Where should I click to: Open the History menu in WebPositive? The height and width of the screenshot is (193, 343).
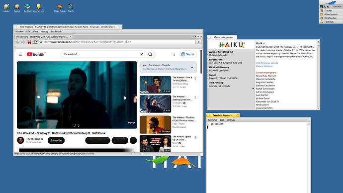click(x=44, y=32)
